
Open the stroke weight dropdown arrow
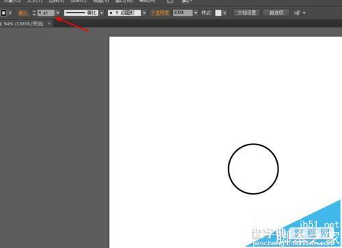(57, 13)
